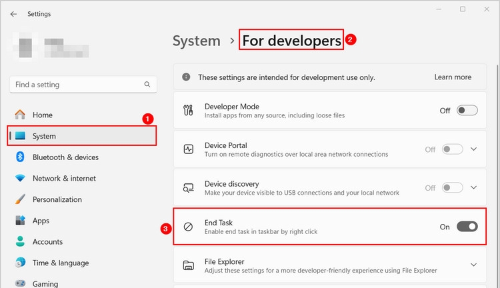Image resolution: width=500 pixels, height=288 pixels.
Task: Maximize the Settings window
Action: 463,9
